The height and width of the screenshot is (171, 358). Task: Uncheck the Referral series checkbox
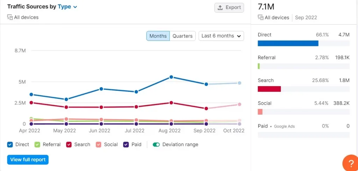37,145
